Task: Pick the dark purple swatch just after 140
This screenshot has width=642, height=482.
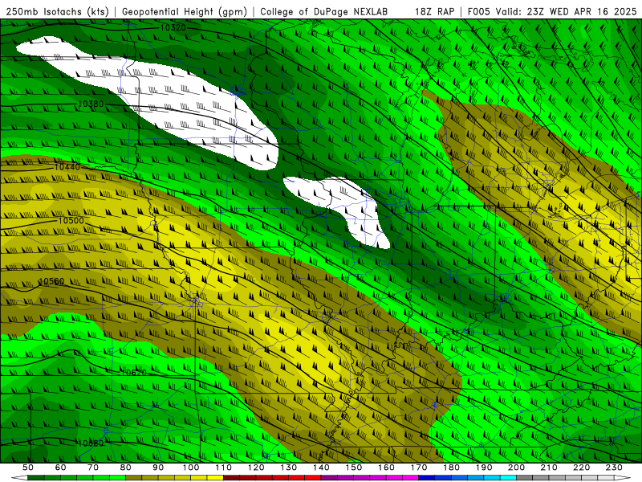Action: pyautogui.click(x=329, y=477)
